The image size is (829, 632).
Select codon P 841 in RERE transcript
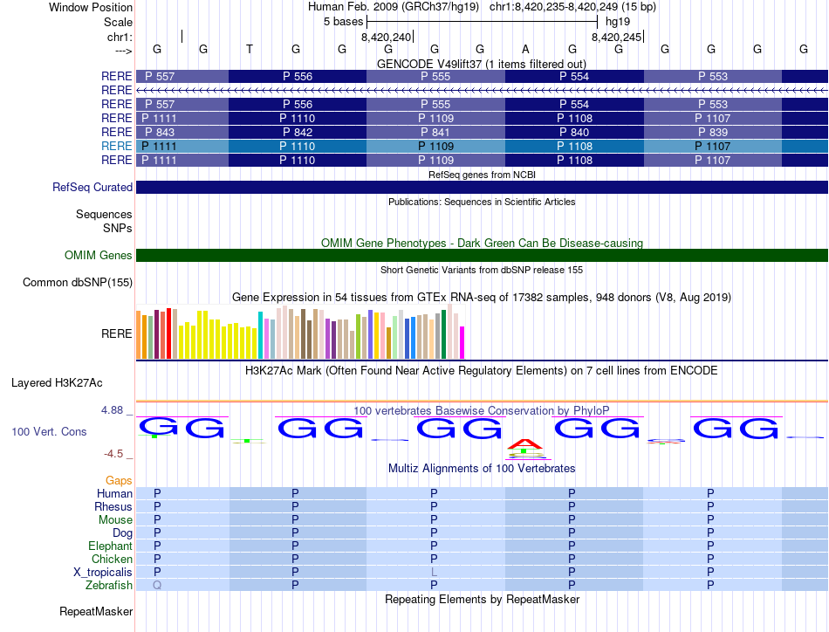(435, 132)
